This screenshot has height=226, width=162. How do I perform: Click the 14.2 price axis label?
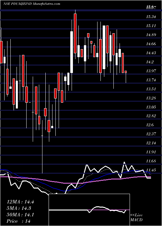tap(150, 62)
